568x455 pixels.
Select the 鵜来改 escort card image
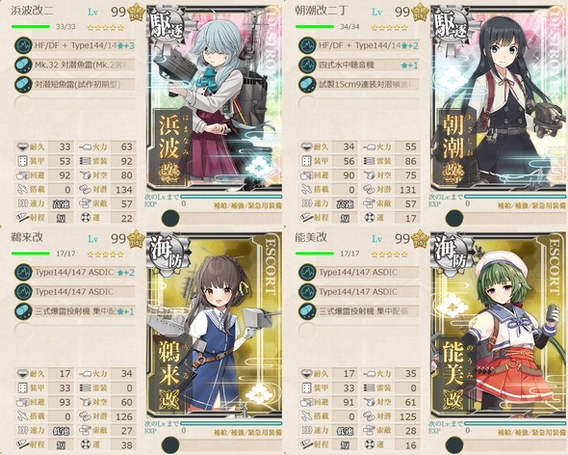[215, 324]
